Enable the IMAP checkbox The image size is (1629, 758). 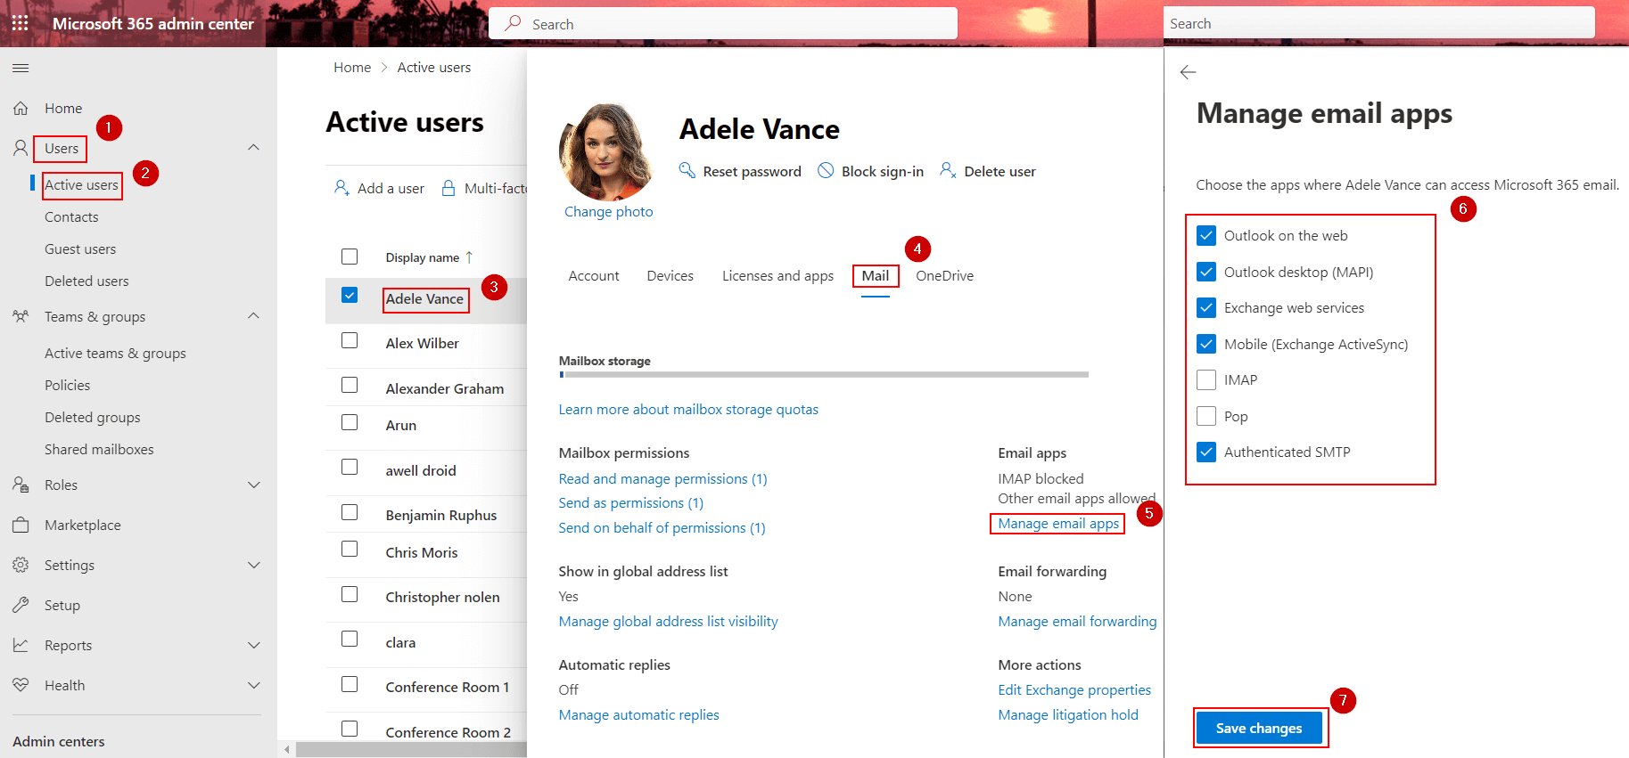click(1206, 380)
